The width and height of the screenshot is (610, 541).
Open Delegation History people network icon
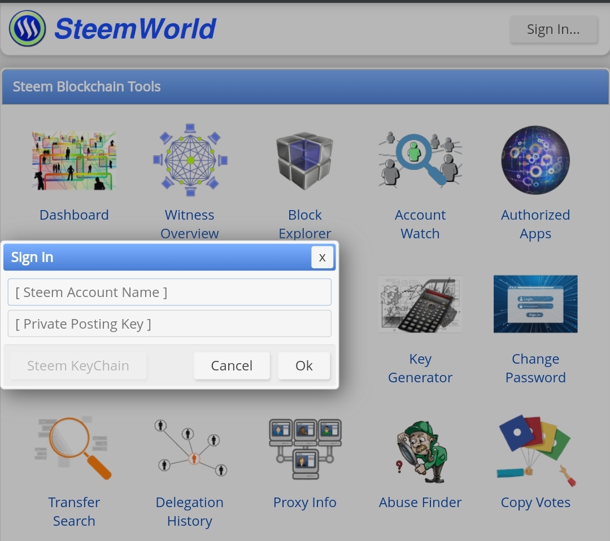190,448
